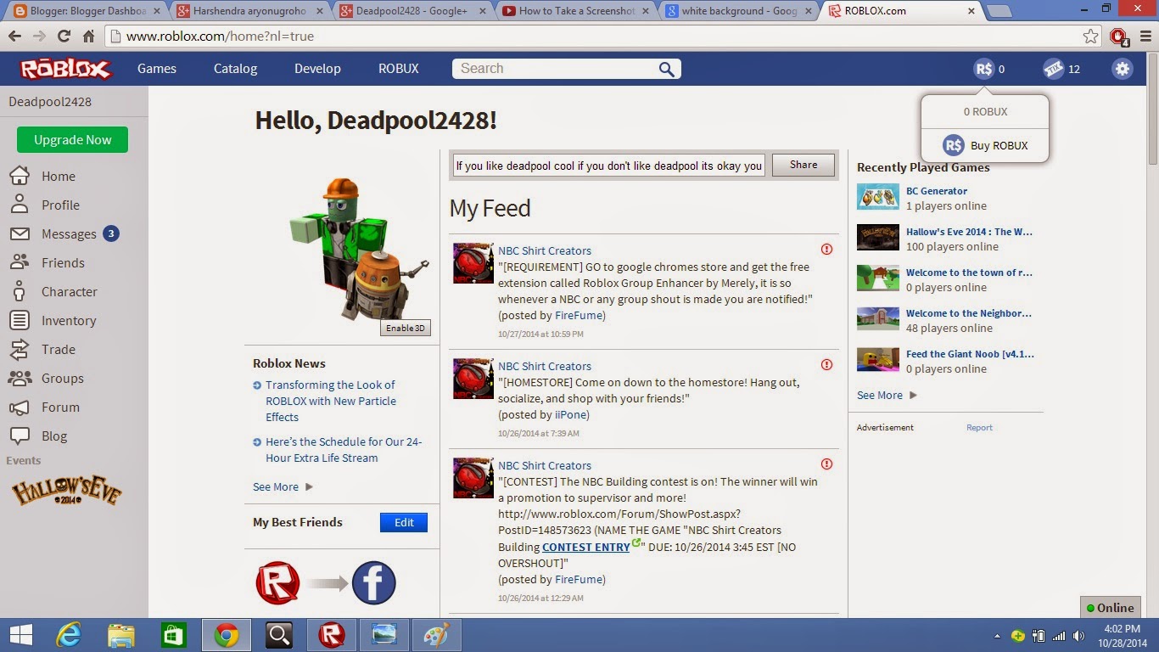Click the Hallow's Eve 2014 event logo

tap(66, 492)
